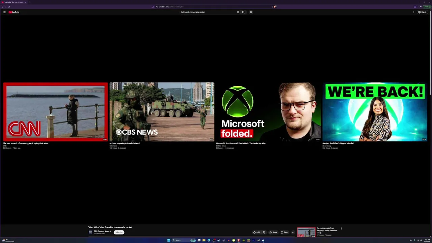Open the 'We're Back!' video thumbnail
This screenshot has height=243, width=432.
(x=375, y=112)
